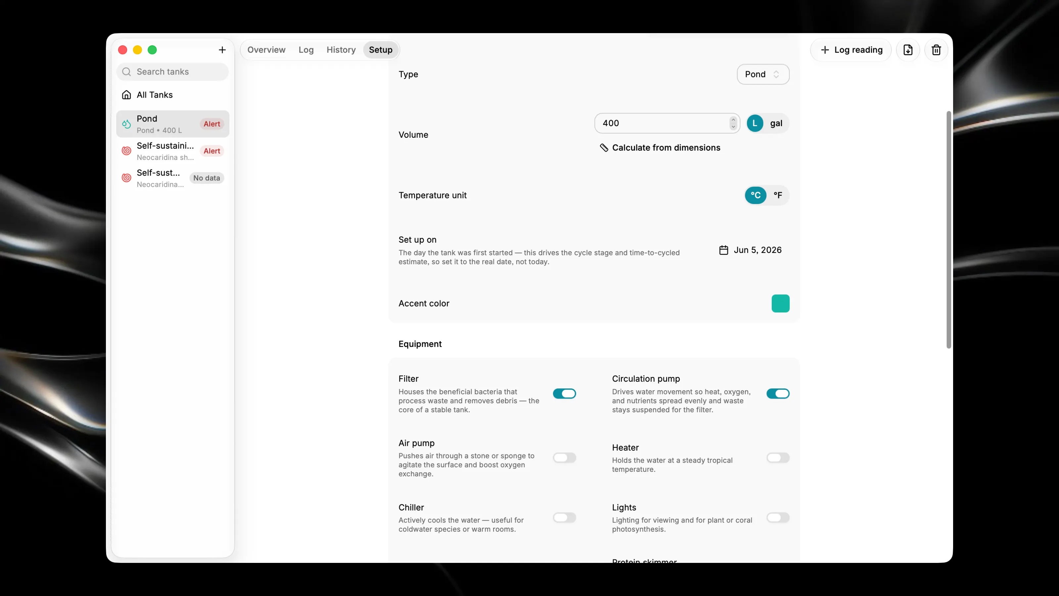Enable the Air pump toggle
1059x596 pixels.
tap(564, 458)
